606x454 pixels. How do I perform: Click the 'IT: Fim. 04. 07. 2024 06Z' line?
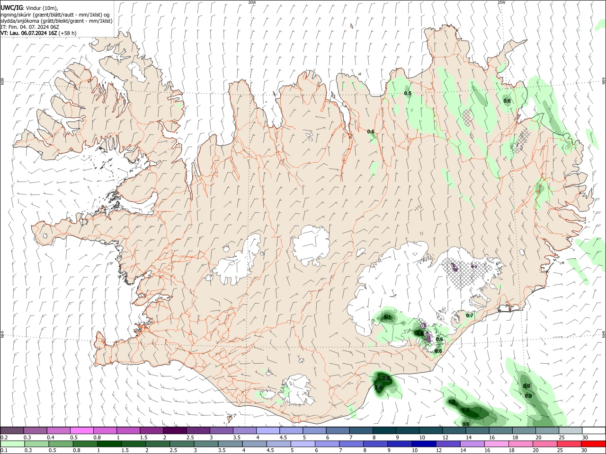pos(30,27)
